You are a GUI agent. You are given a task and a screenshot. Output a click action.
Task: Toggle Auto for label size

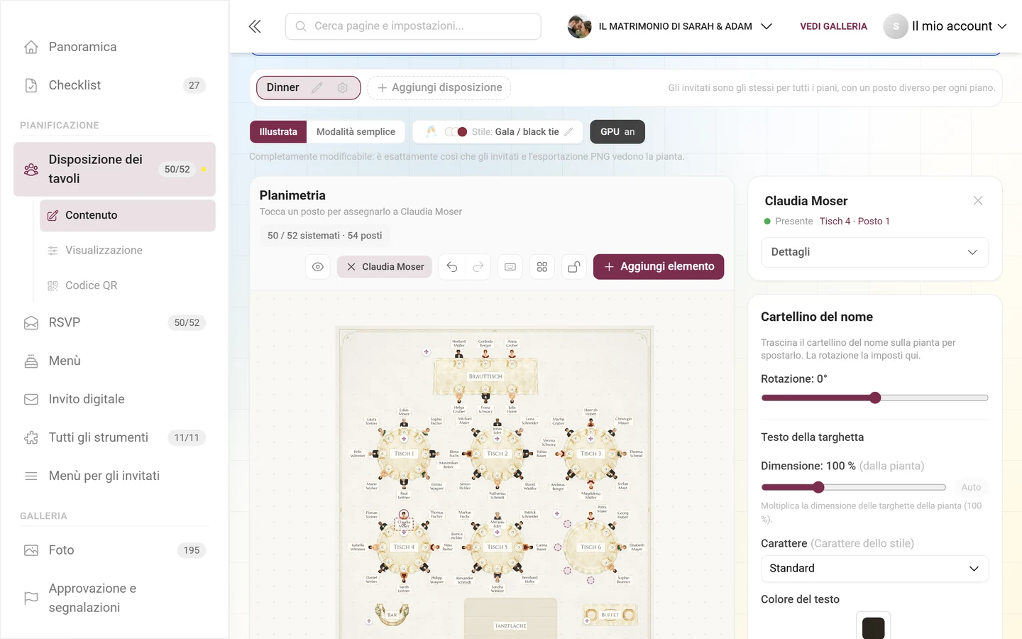(x=971, y=487)
